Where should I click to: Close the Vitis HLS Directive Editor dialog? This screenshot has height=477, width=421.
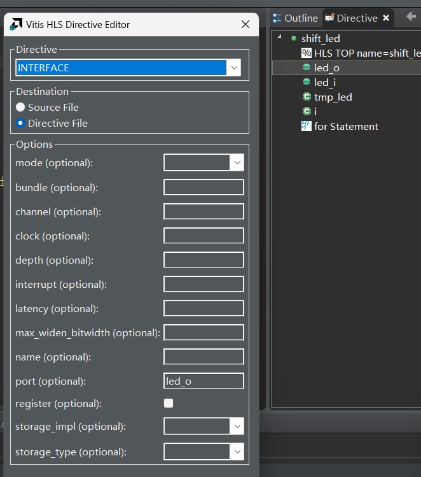click(x=245, y=24)
